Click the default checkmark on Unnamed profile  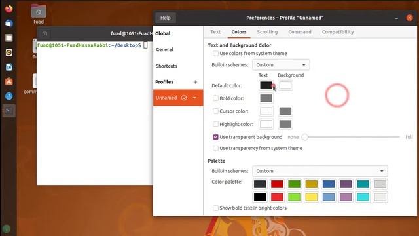(x=184, y=98)
